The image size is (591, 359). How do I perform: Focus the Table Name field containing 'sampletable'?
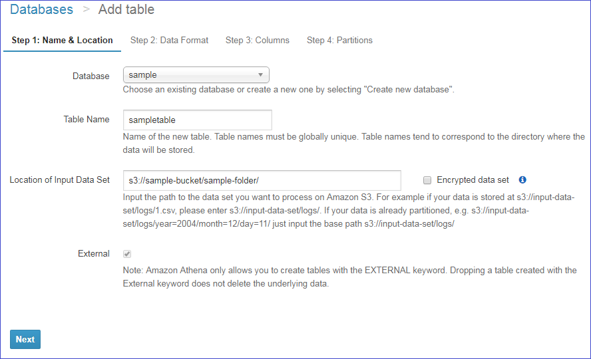[197, 120]
